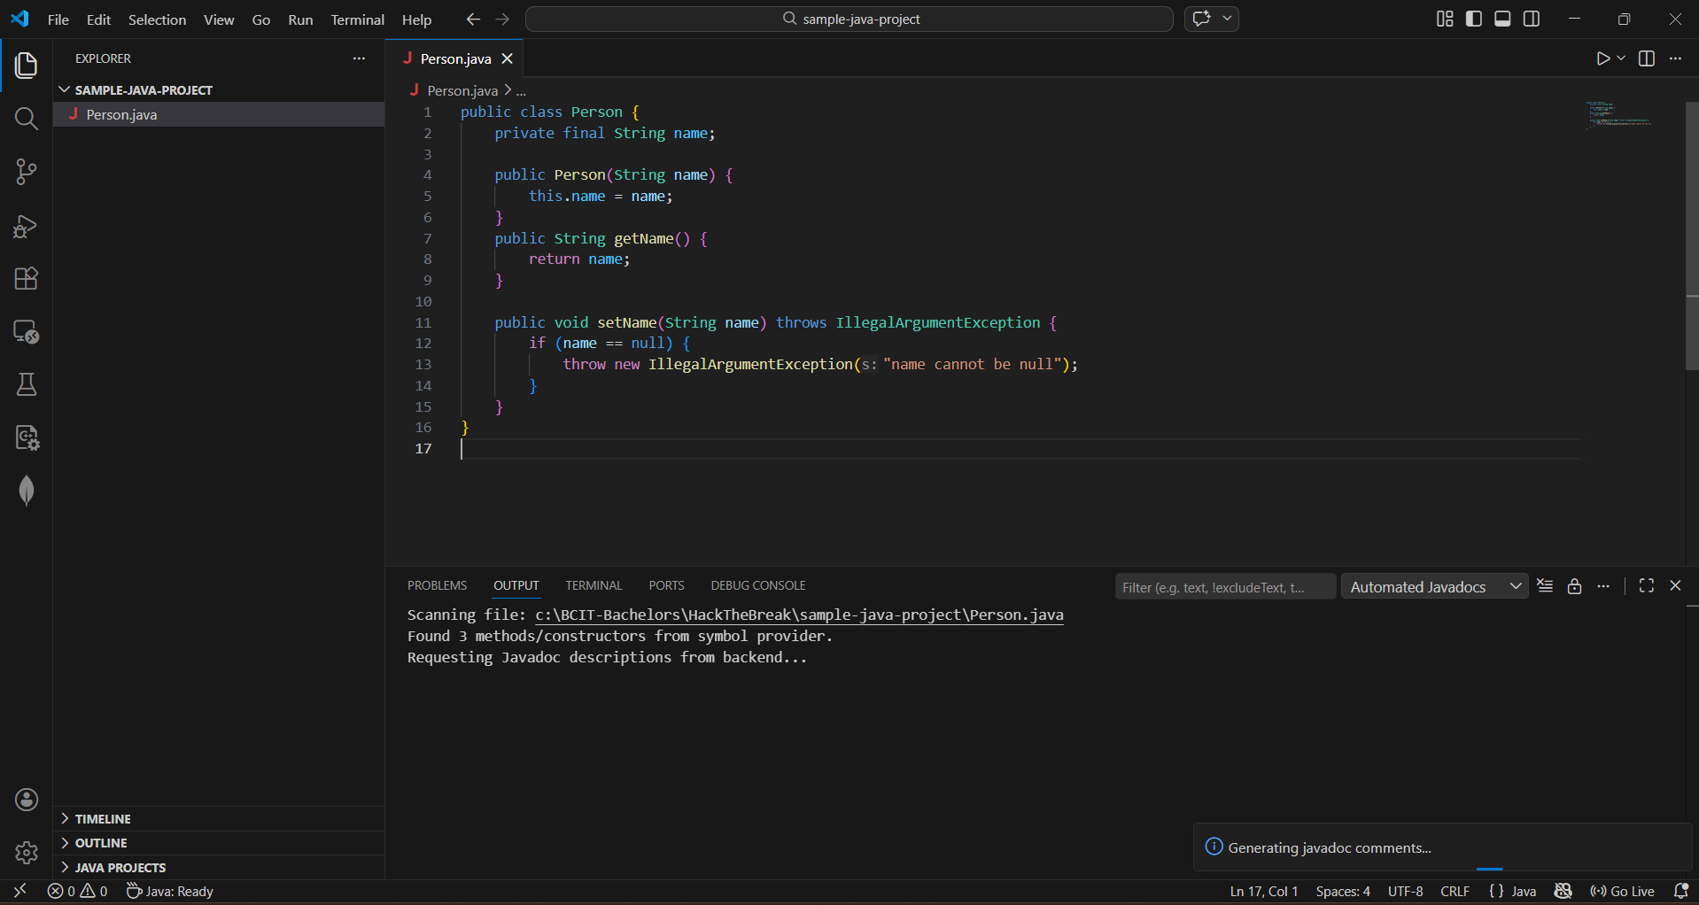Open the Remote Explorer view
Screen dimensions: 1699x905
point(27,332)
